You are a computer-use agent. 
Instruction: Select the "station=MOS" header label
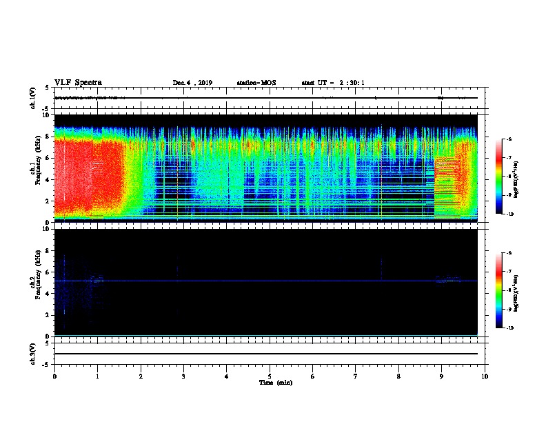[256, 83]
